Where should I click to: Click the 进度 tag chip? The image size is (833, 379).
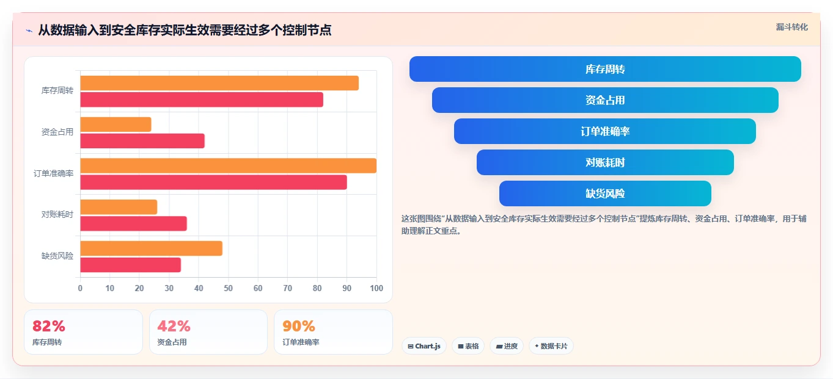click(507, 346)
